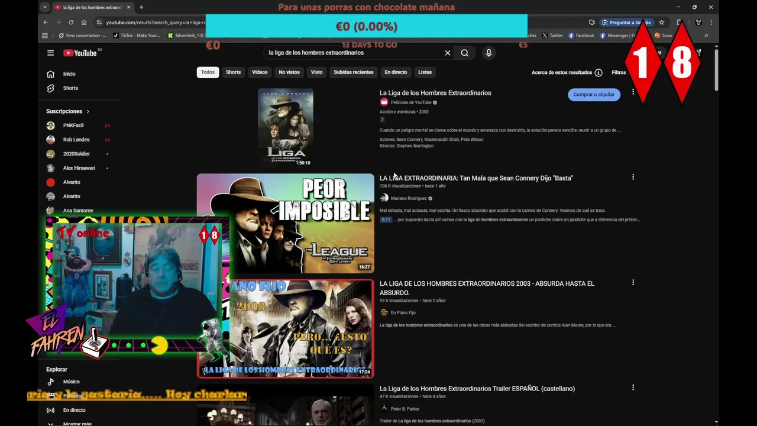Screen dimensions: 757x426
Task: Expand the Suscripciones section chevron
Action: click(x=88, y=111)
